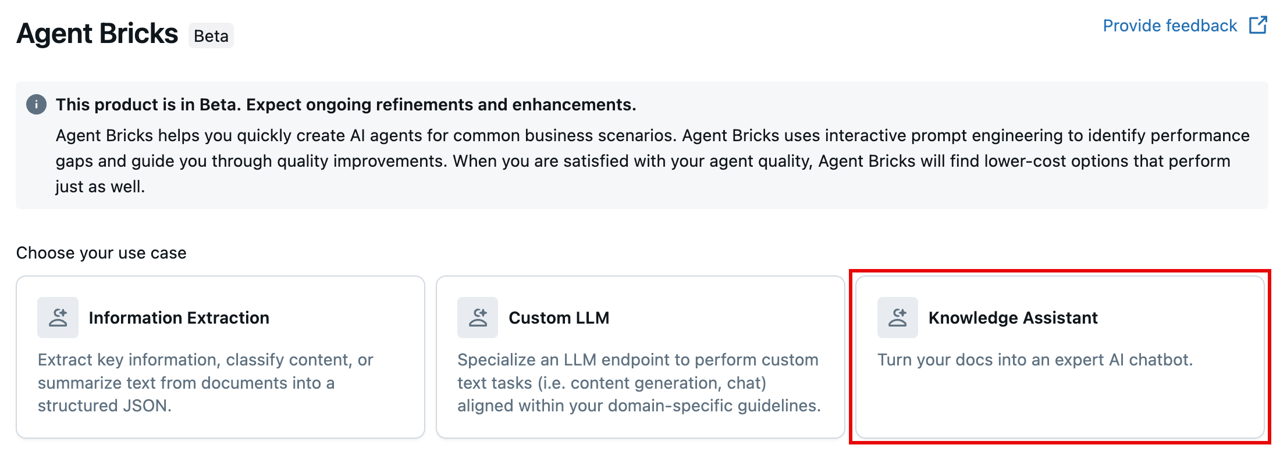Select the Information Extraction title
1287x459 pixels.
tap(179, 318)
